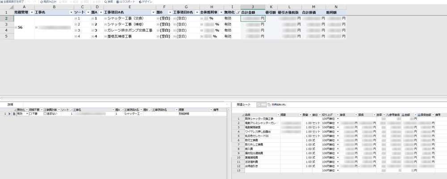This screenshot has width=447, height=179.
Task: Open the 見積管理 column filter dropdown
Action: point(32,12)
